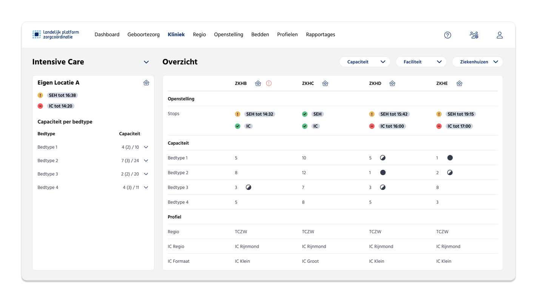Click the hospital icon next to ZKHE
This screenshot has height=302, width=537.
[459, 83]
